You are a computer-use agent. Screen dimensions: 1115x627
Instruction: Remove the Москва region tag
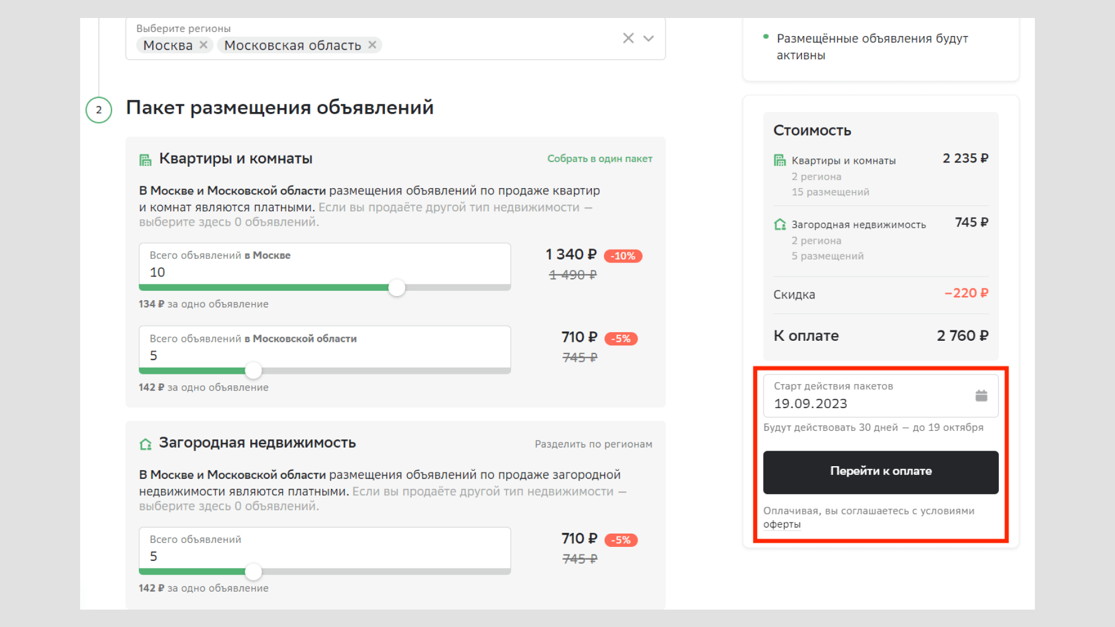point(203,45)
